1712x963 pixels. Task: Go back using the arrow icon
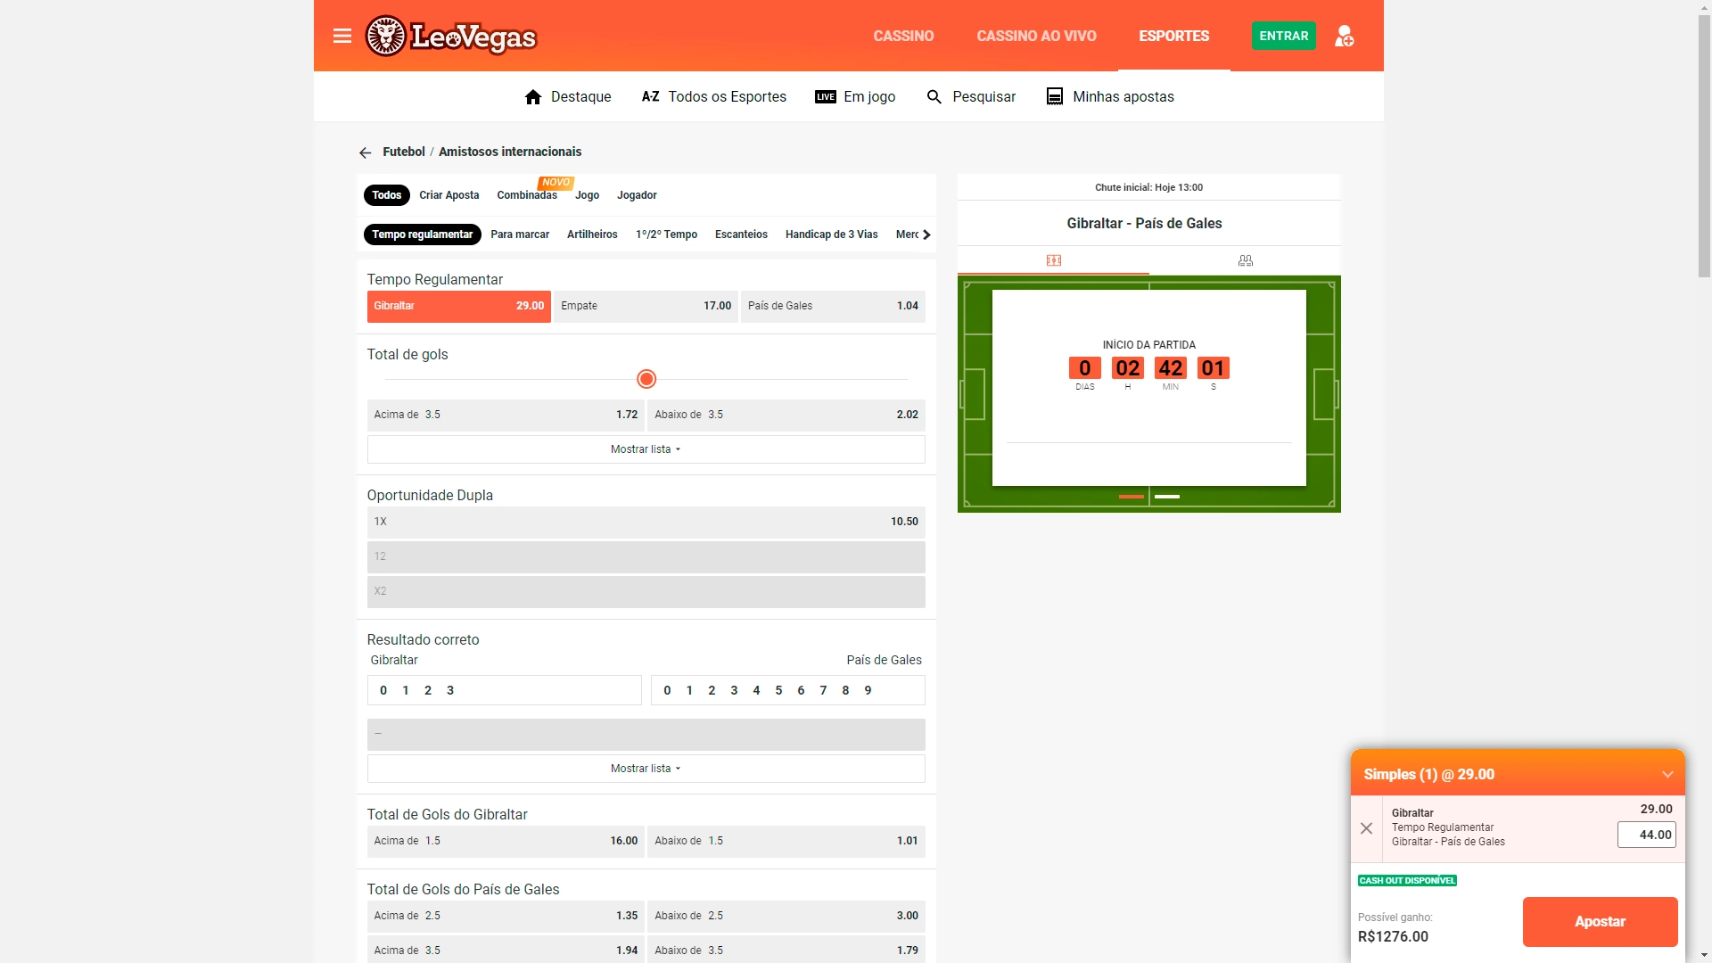(365, 152)
